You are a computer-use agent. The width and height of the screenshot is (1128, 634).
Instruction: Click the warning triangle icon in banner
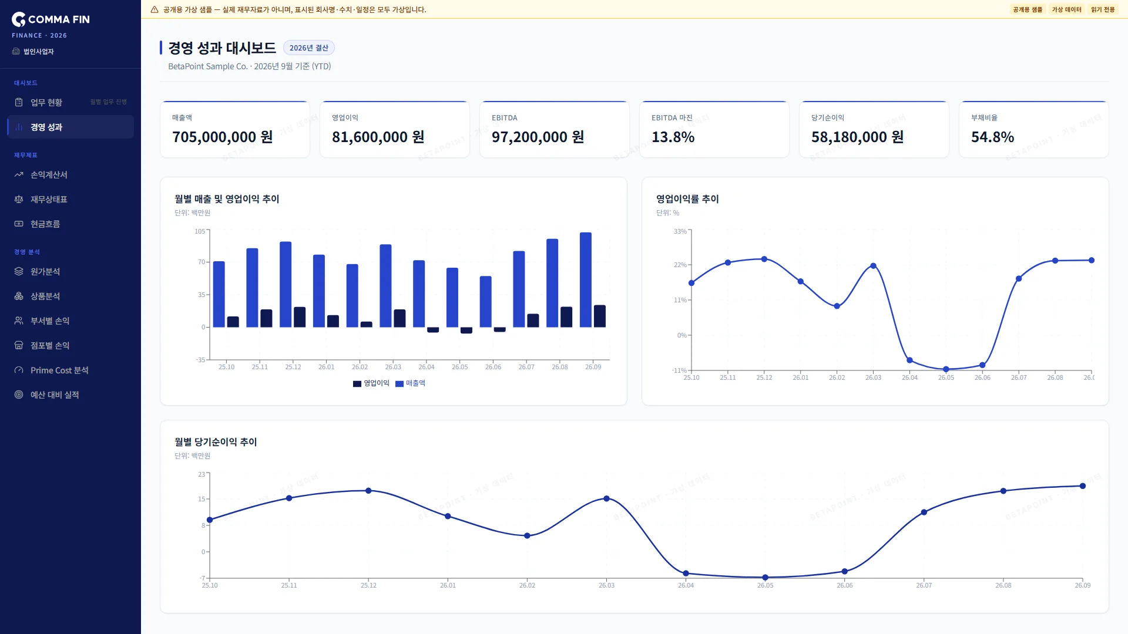(155, 9)
